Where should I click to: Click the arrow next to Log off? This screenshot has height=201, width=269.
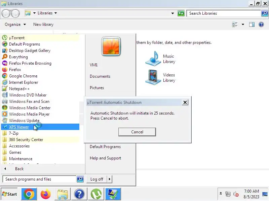pyautogui.click(x=110, y=179)
